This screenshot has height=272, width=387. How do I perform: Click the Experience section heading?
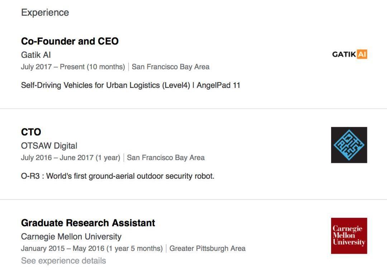pos(45,13)
